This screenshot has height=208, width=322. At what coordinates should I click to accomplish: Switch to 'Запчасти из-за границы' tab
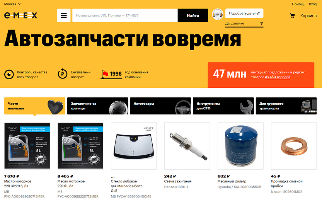pos(97,106)
